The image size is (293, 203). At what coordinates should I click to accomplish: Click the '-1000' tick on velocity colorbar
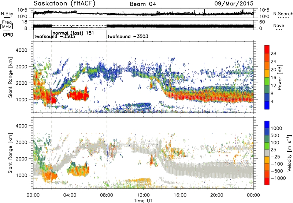click(278, 178)
